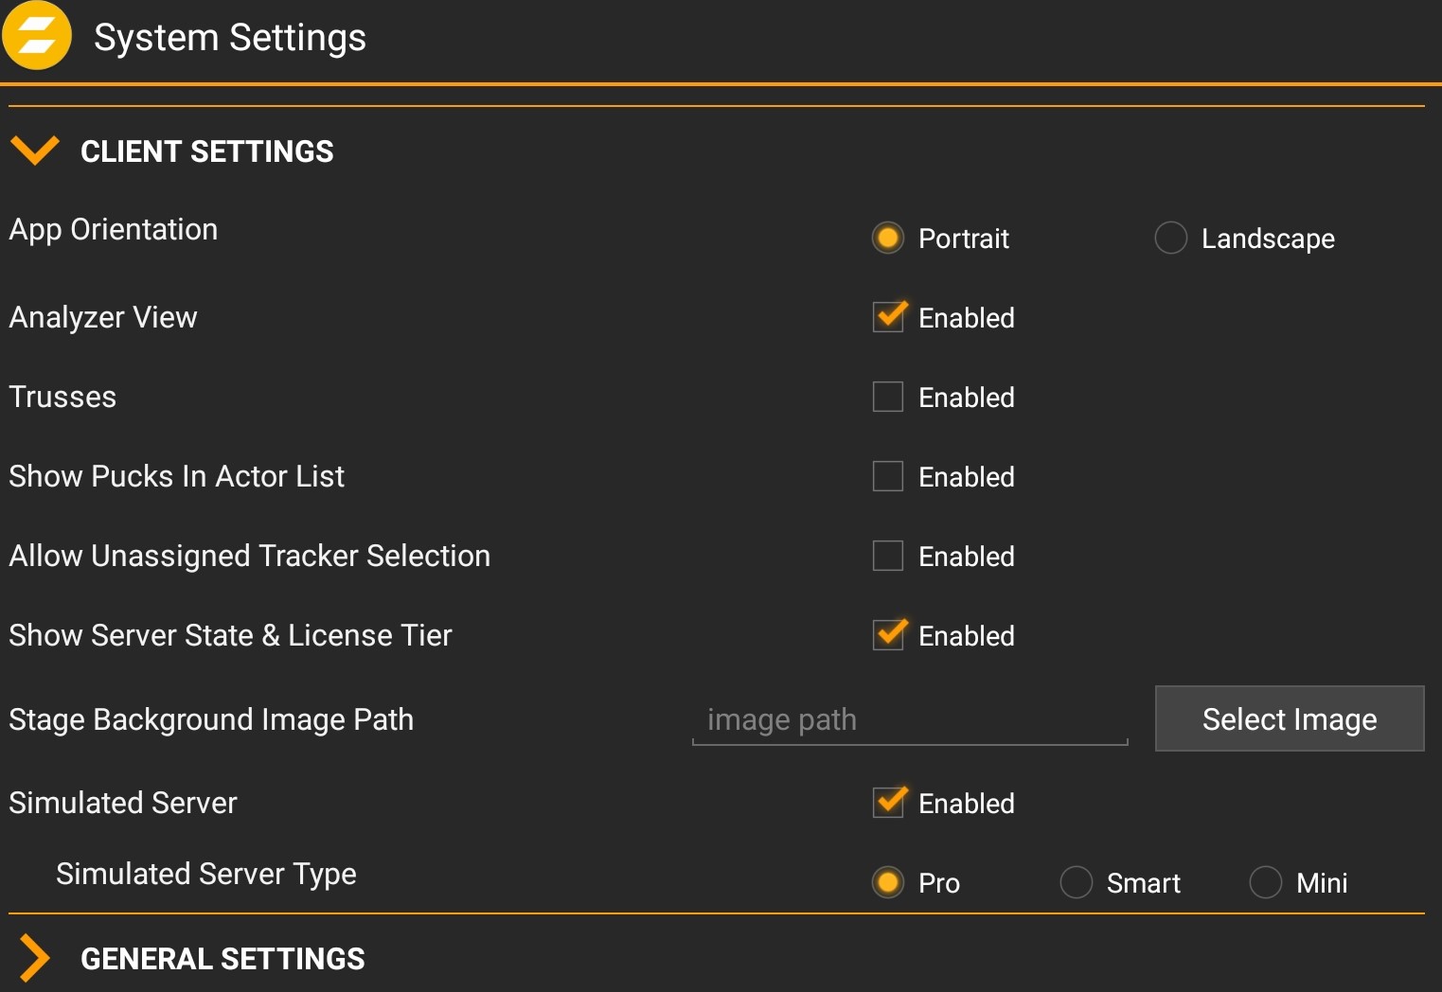1442x992 pixels.
Task: Click the System Settings title
Action: click(x=230, y=38)
